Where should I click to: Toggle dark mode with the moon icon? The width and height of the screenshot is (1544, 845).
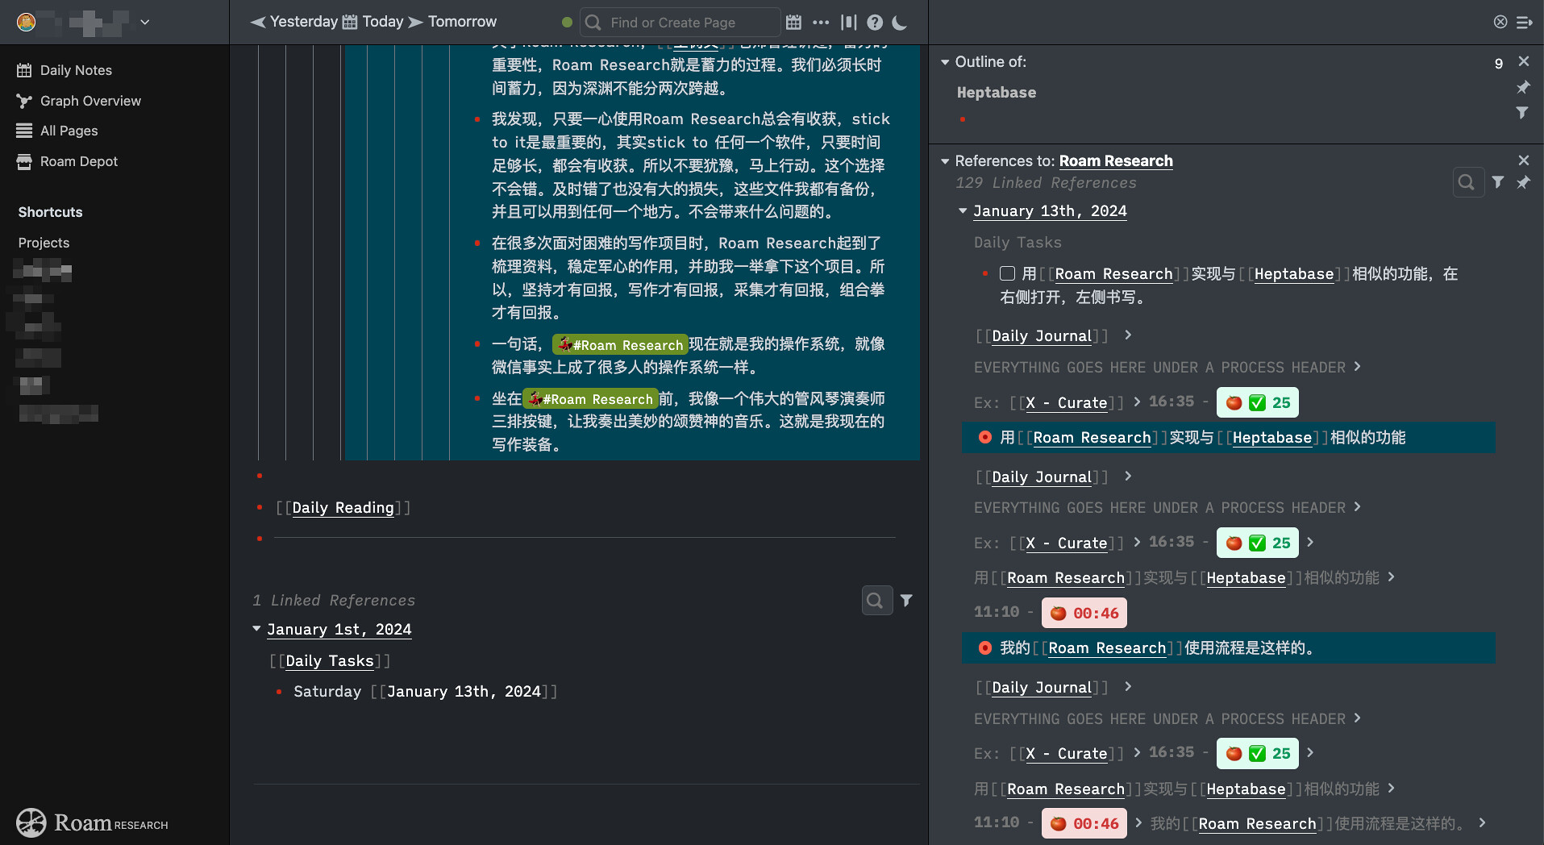coord(900,23)
